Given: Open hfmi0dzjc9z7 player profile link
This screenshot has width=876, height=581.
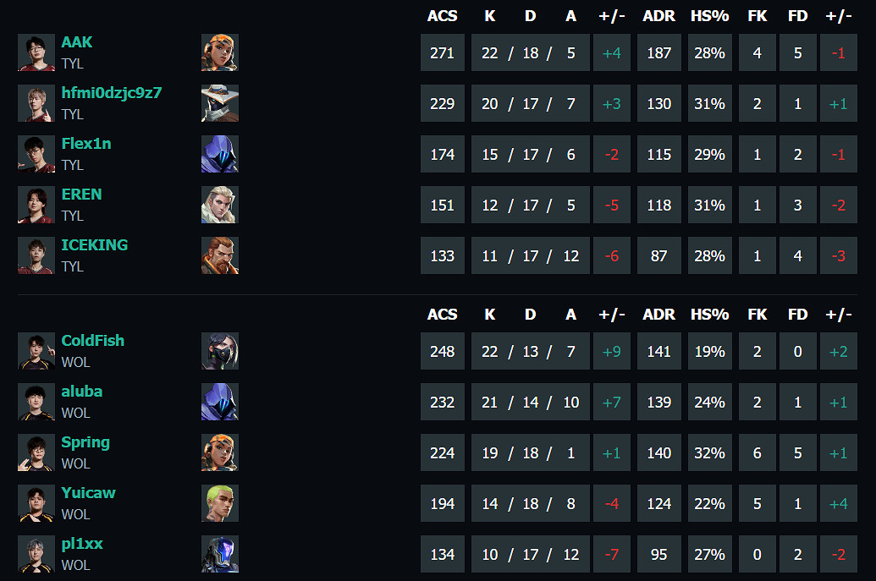Looking at the screenshot, I should coord(111,93).
